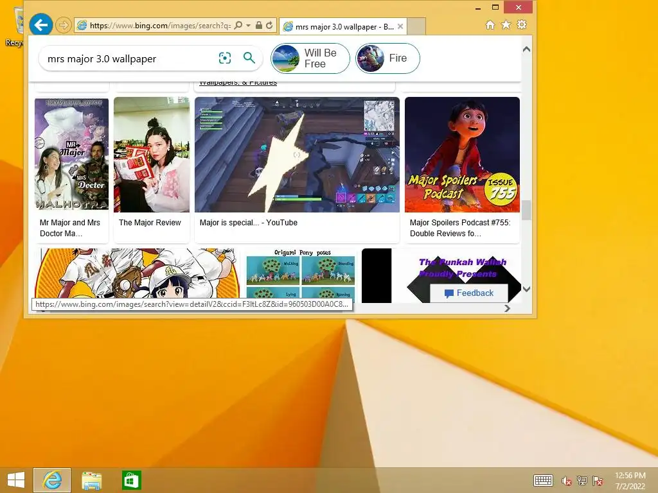
Task: Minimize the Internet Explorer window
Action: (478, 7)
